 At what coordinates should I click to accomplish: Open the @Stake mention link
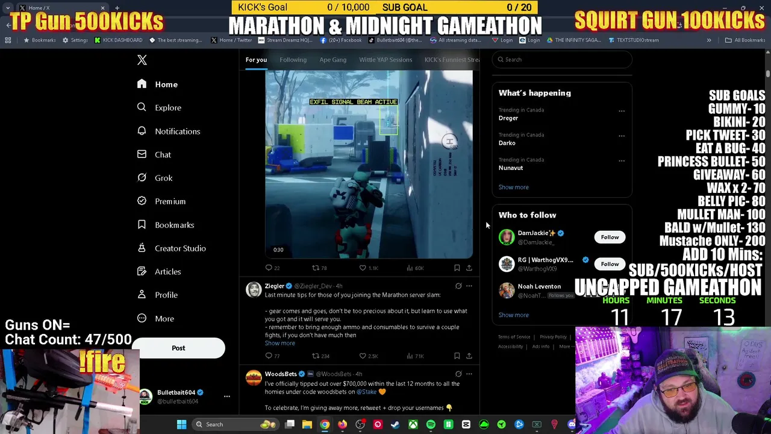coord(366,392)
